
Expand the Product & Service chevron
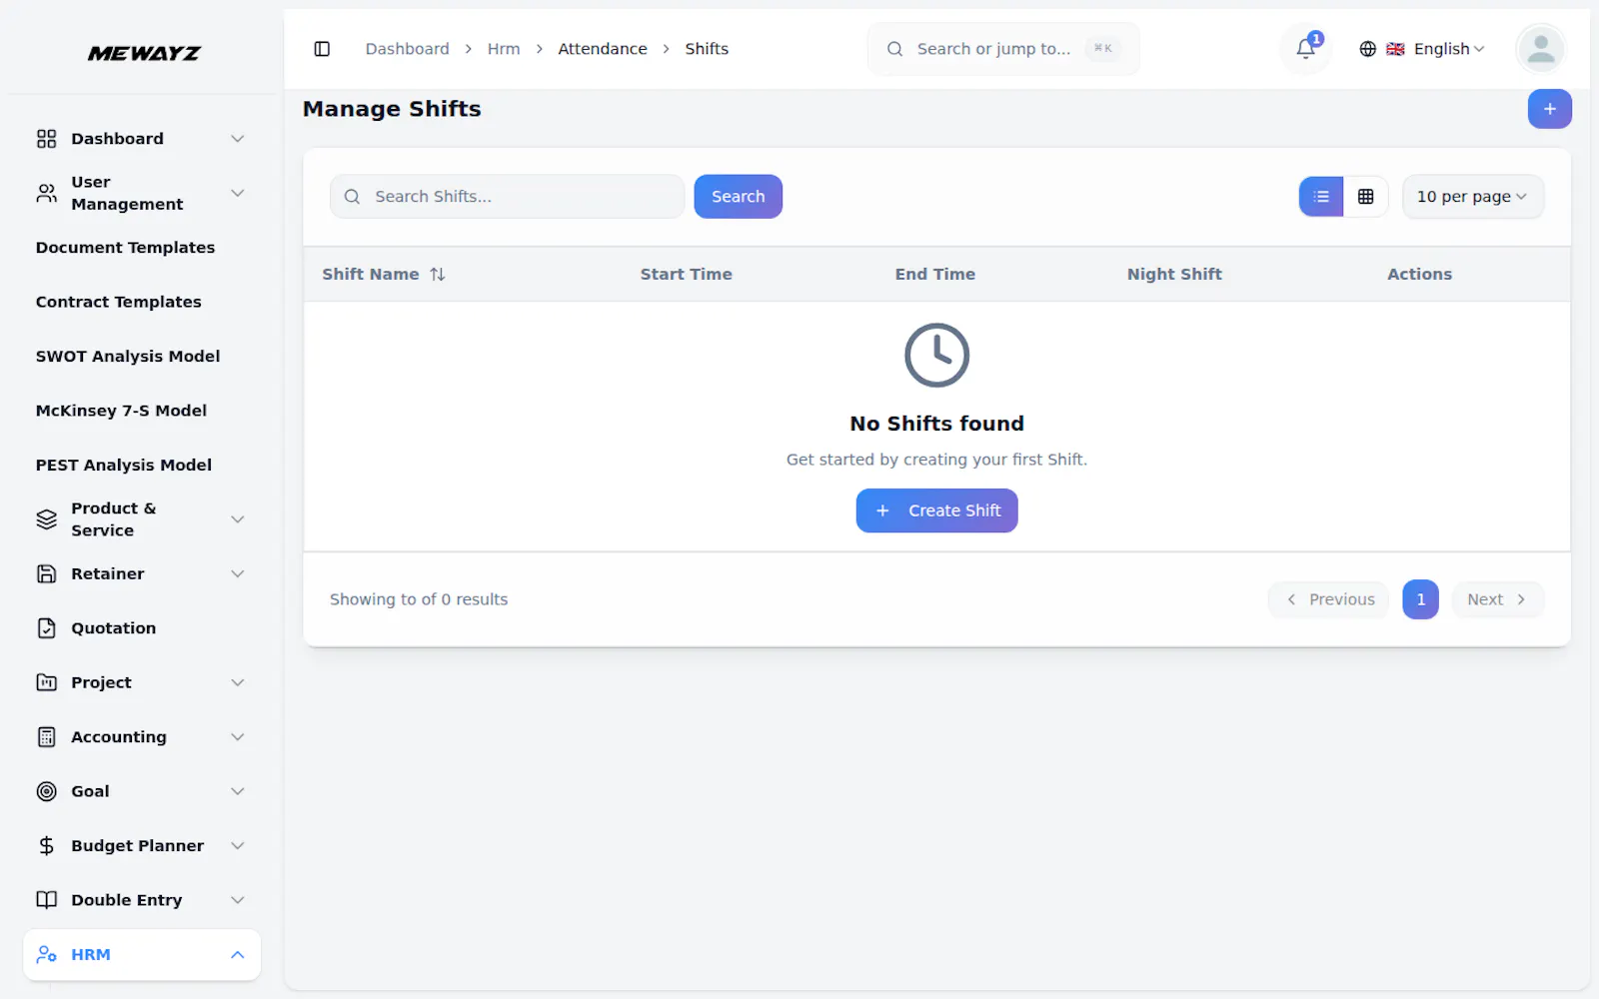pyautogui.click(x=238, y=519)
